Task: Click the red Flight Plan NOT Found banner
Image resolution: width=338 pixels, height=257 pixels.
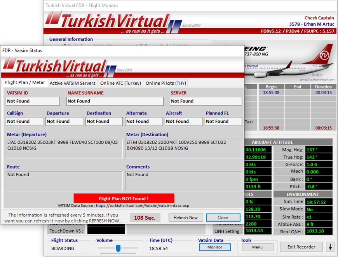Action: tap(124, 198)
